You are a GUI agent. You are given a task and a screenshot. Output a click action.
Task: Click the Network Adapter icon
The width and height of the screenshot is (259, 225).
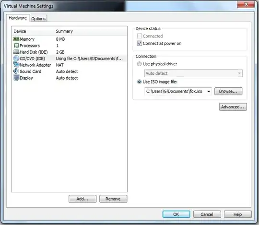point(16,65)
